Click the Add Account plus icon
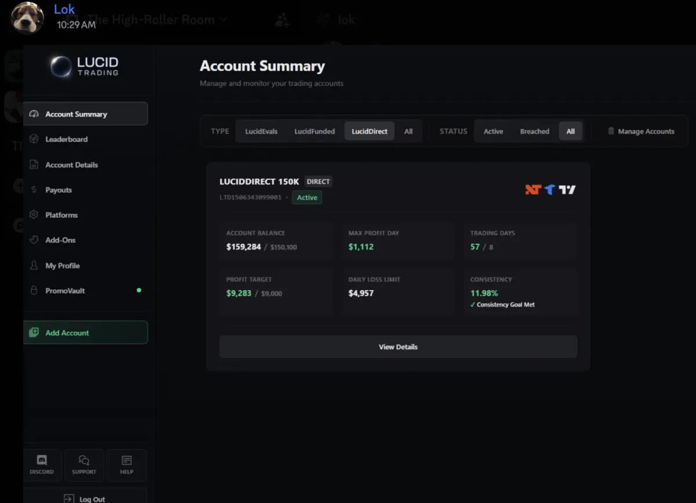This screenshot has height=503, width=696. point(34,332)
